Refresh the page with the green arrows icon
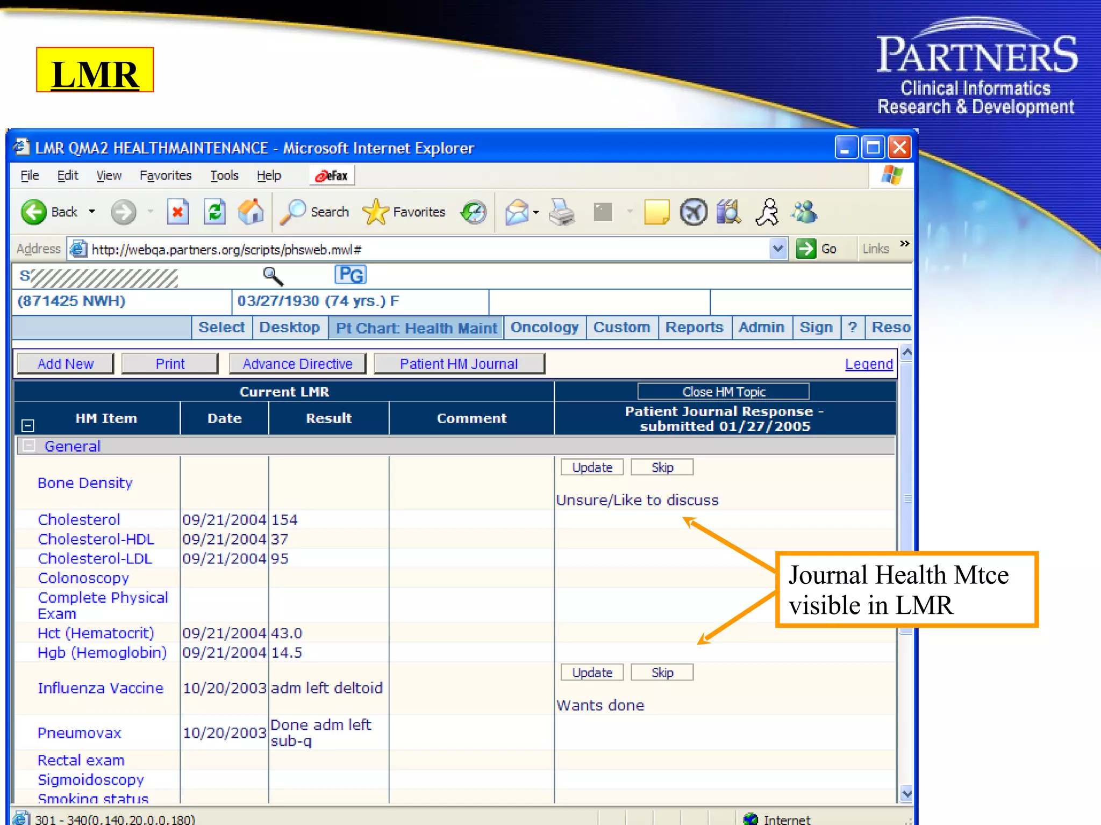The height and width of the screenshot is (825, 1101). (x=215, y=212)
